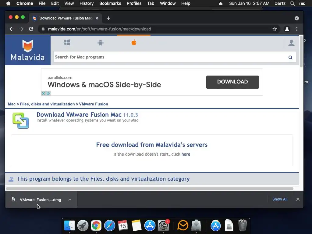Open the Profiles menu
Image resolution: width=312 pixels, height=234 pixels.
pyautogui.click(x=134, y=3)
